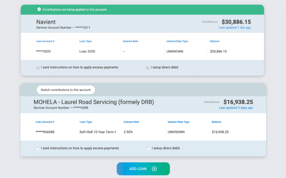Click the 'Loan 2020' loan type cell
This screenshot has height=178, width=286.
tap(87, 51)
